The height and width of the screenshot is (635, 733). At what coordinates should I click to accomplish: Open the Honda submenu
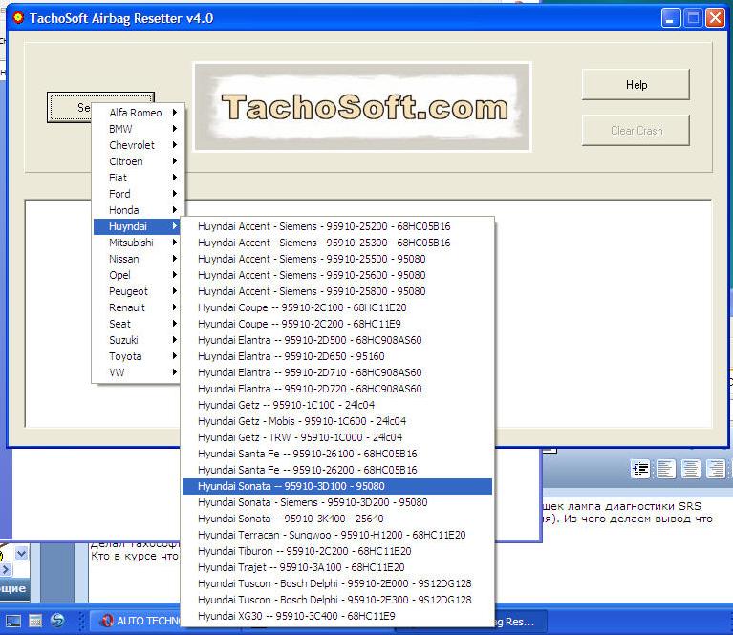136,210
